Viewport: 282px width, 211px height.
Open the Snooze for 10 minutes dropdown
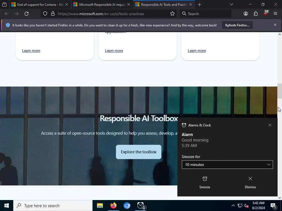[x=227, y=165]
